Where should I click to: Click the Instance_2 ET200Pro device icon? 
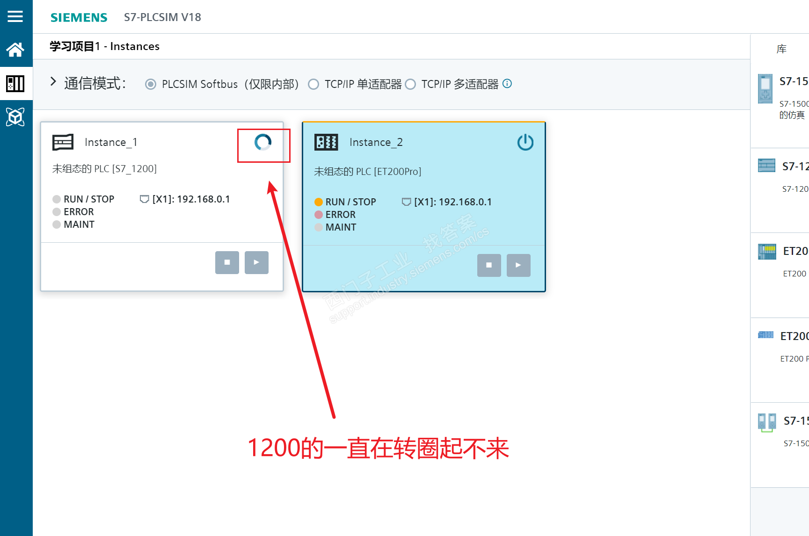(326, 142)
